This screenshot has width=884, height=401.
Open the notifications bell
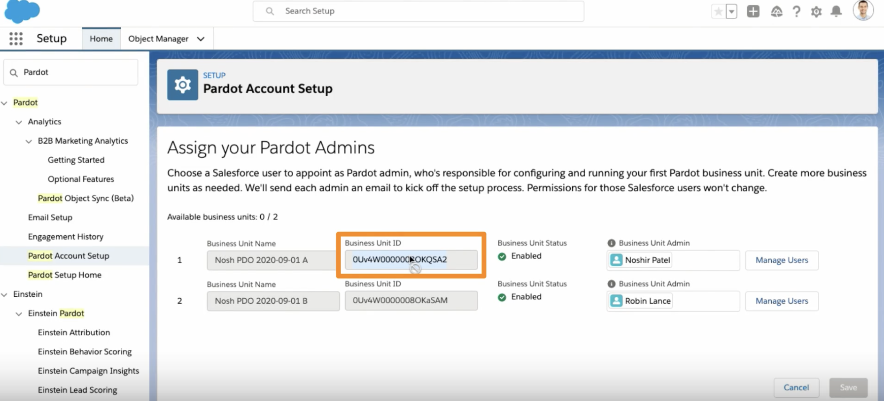836,11
